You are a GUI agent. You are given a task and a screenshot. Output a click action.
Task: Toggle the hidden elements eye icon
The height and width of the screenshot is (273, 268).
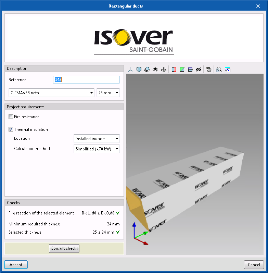(x=199, y=70)
